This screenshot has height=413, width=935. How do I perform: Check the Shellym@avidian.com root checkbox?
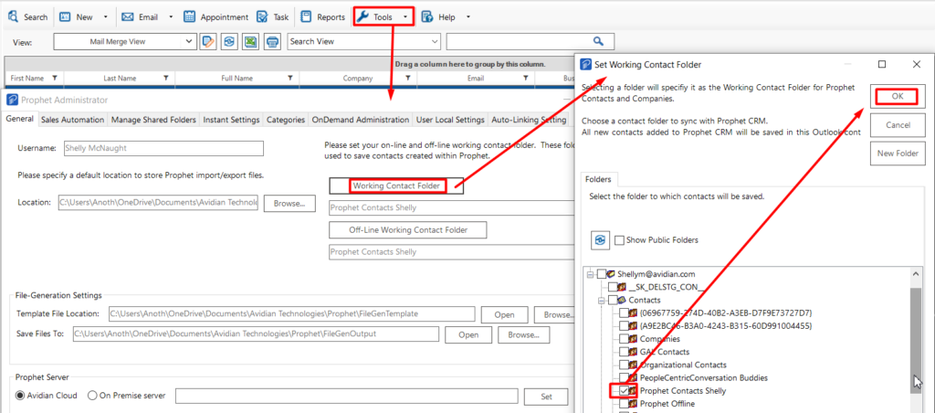(601, 274)
